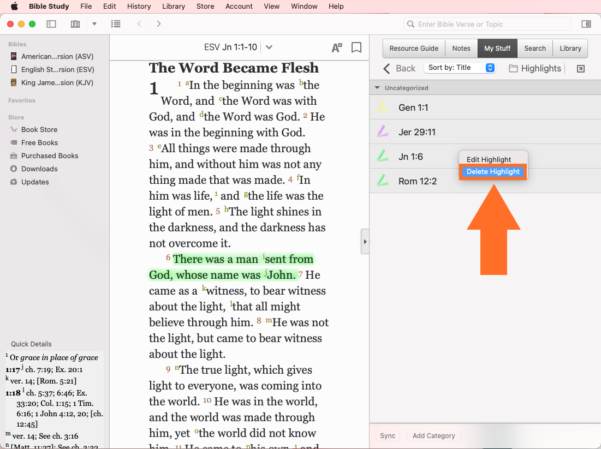Open the text size settings icon

click(337, 47)
